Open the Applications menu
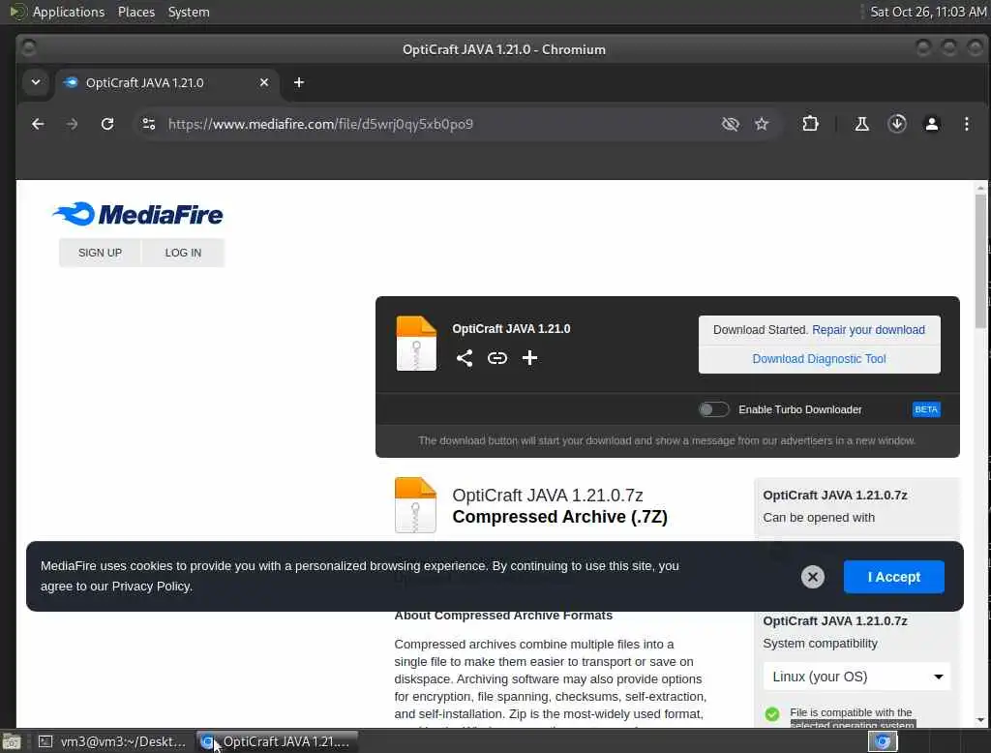Viewport: 991px width, 753px height. point(69,12)
